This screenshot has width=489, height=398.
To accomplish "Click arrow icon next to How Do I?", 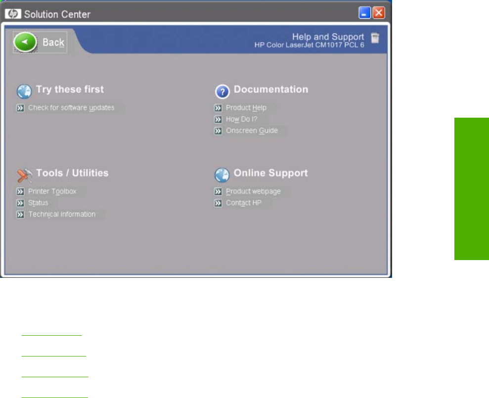I will pyautogui.click(x=218, y=120).
